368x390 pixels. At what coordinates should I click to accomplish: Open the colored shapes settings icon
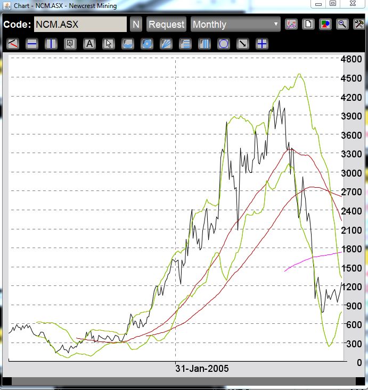(x=325, y=24)
